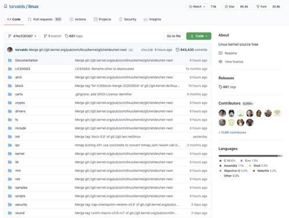Click the folder icon for LICENSES
The width and height of the screenshot is (289, 218).
point(10,69)
